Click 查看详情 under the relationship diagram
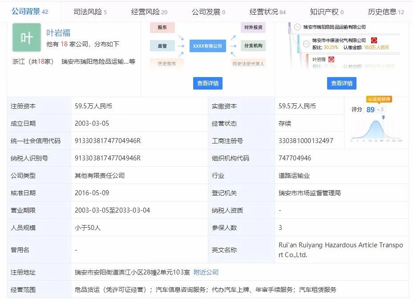 point(208,83)
